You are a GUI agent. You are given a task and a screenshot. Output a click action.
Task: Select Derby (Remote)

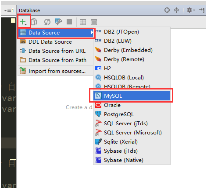132,59
